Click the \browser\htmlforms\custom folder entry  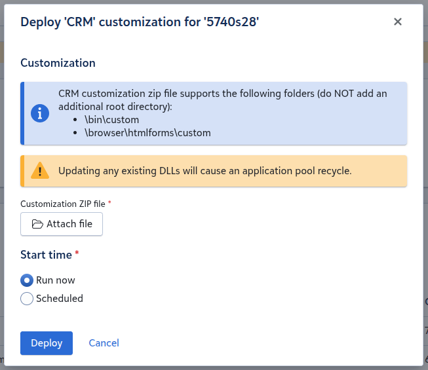point(147,133)
